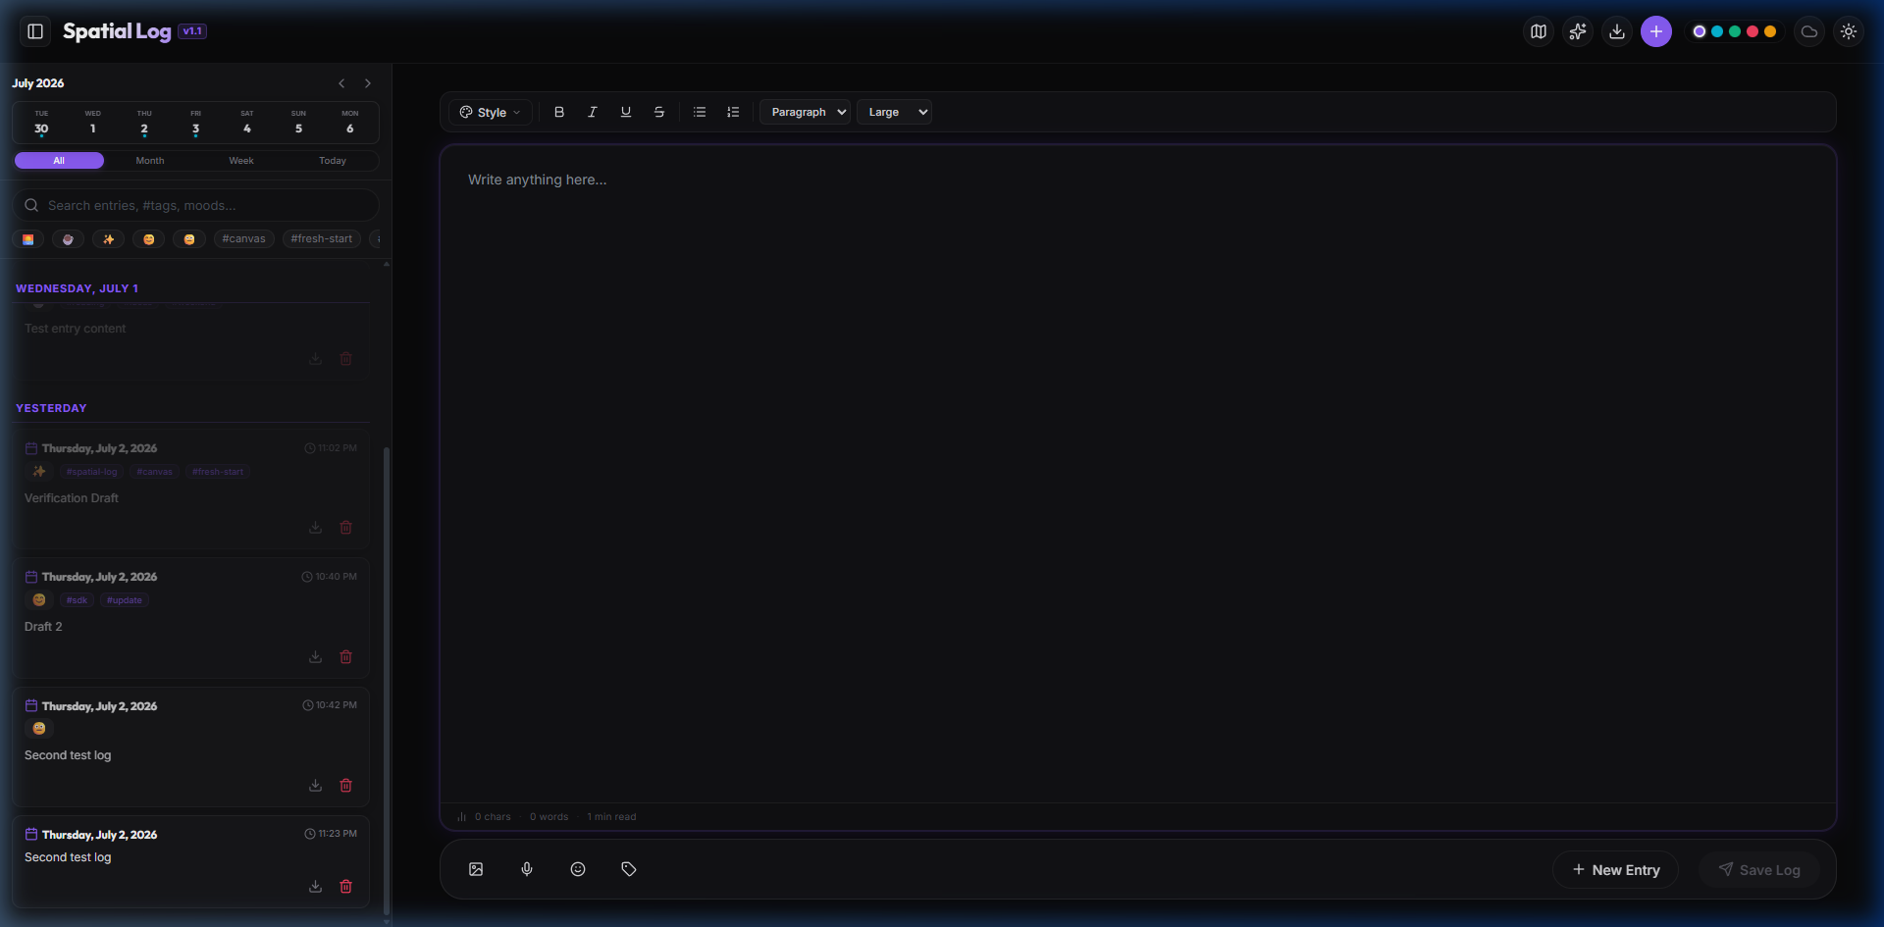Download the 10:42 PM Second test log
This screenshot has width=1884, height=927.
point(316,786)
